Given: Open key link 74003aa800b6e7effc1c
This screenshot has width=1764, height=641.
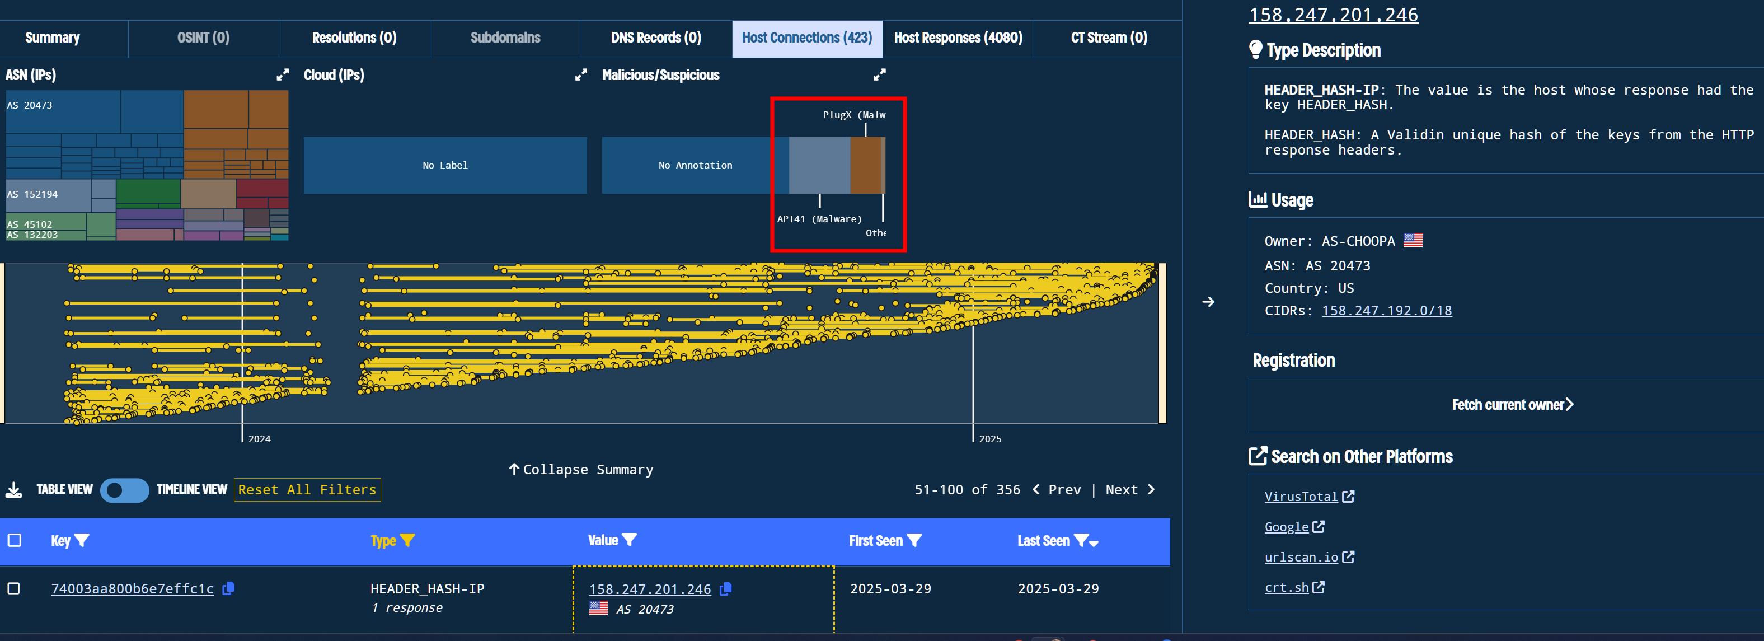Looking at the screenshot, I should pyautogui.click(x=132, y=589).
